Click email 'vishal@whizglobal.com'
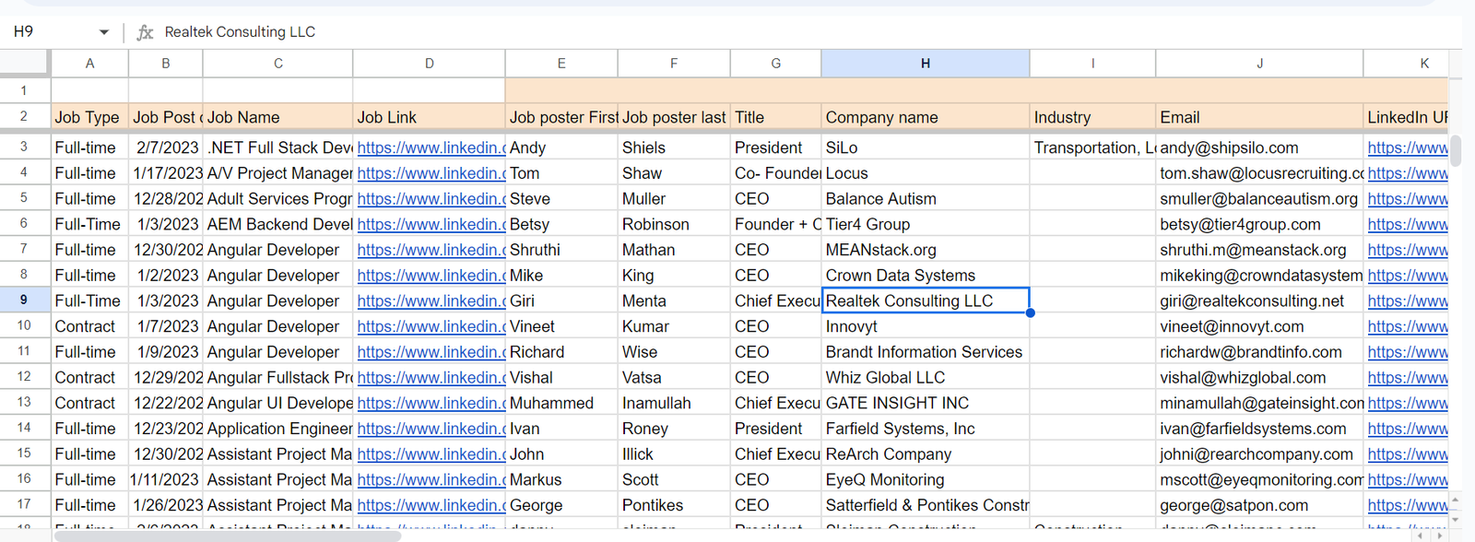Image resolution: width=1475 pixels, height=542 pixels. [1259, 377]
